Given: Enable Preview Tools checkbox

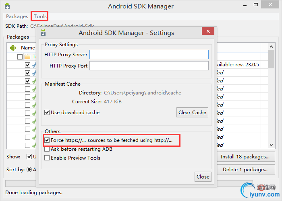Looking at the screenshot, I should tap(47, 158).
